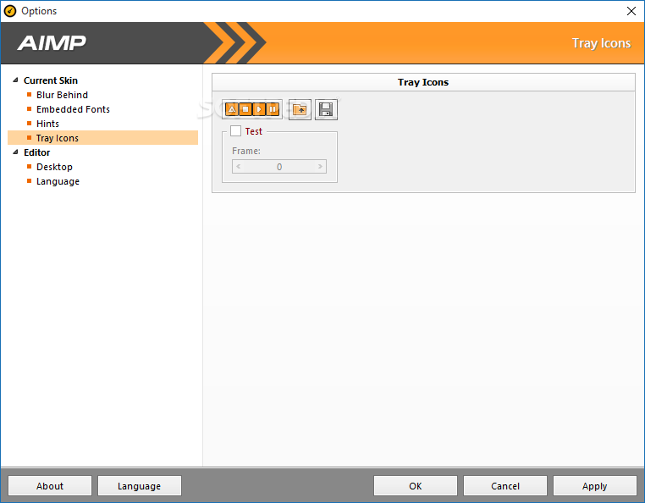The image size is (645, 503).
Task: Increase Frame value with right arrow
Action: [320, 166]
